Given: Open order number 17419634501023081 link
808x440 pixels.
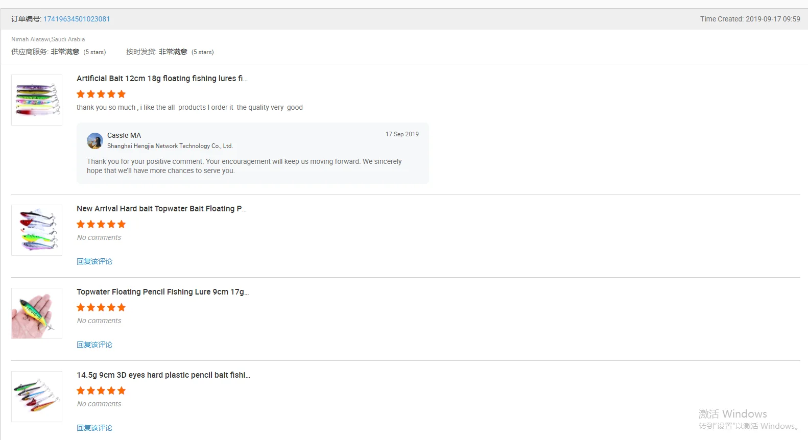Looking at the screenshot, I should point(77,19).
